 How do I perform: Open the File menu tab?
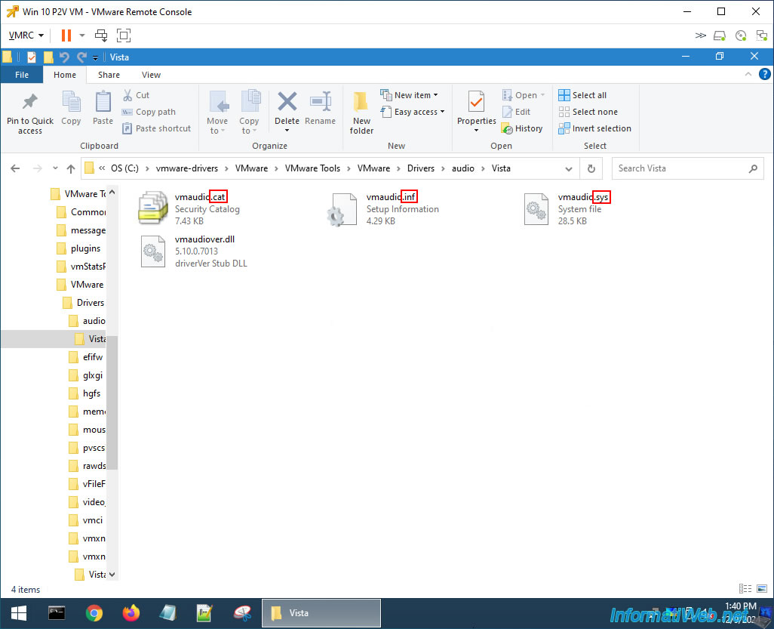click(22, 75)
